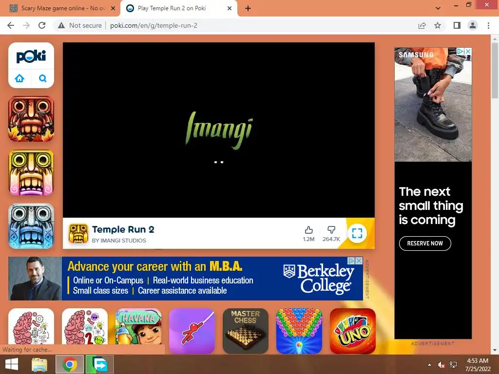
Task: Share this page icon
Action: click(x=422, y=25)
